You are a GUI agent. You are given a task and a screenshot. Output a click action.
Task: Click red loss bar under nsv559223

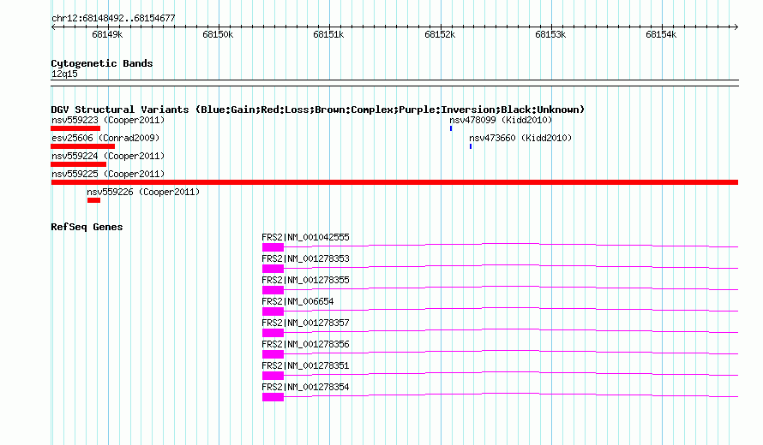(75, 128)
